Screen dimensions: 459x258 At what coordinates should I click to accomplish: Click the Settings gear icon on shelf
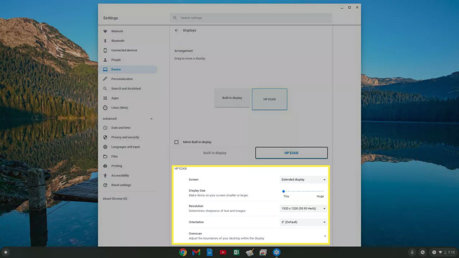276,252
